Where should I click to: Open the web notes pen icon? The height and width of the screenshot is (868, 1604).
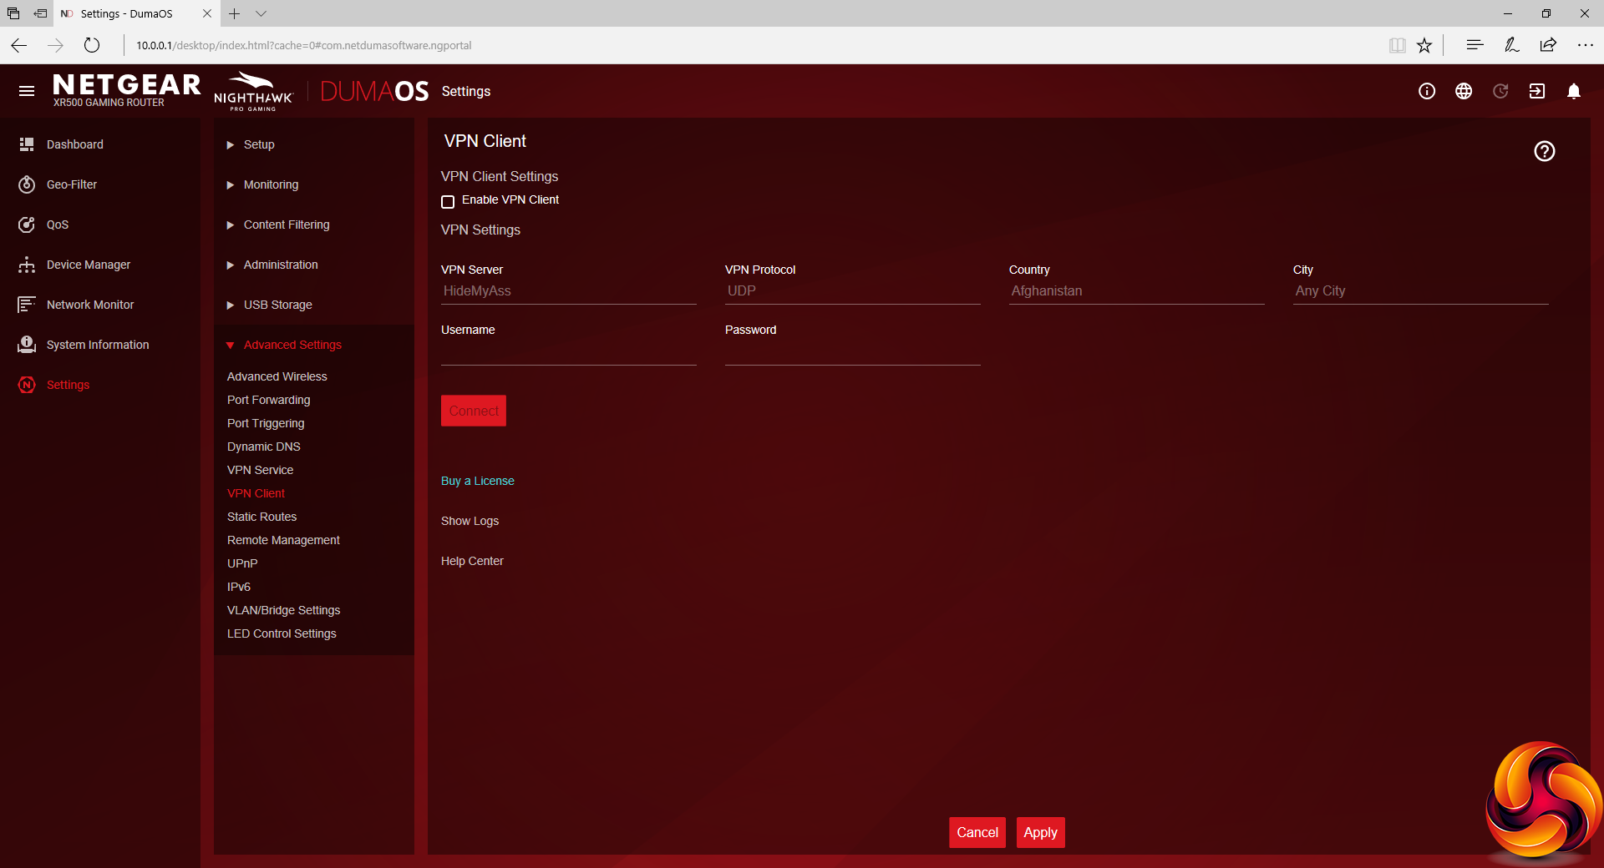point(1511,45)
